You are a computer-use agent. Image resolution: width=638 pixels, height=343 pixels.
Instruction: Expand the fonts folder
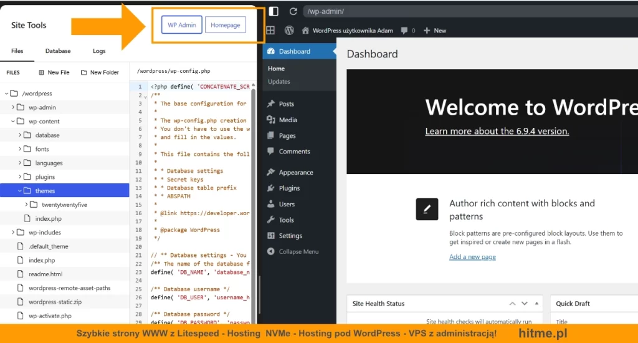point(19,148)
